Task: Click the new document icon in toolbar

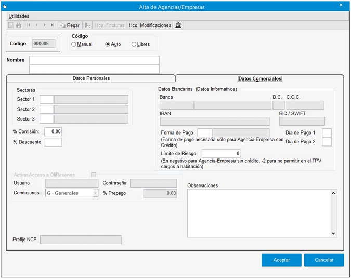Action: (x=10, y=25)
